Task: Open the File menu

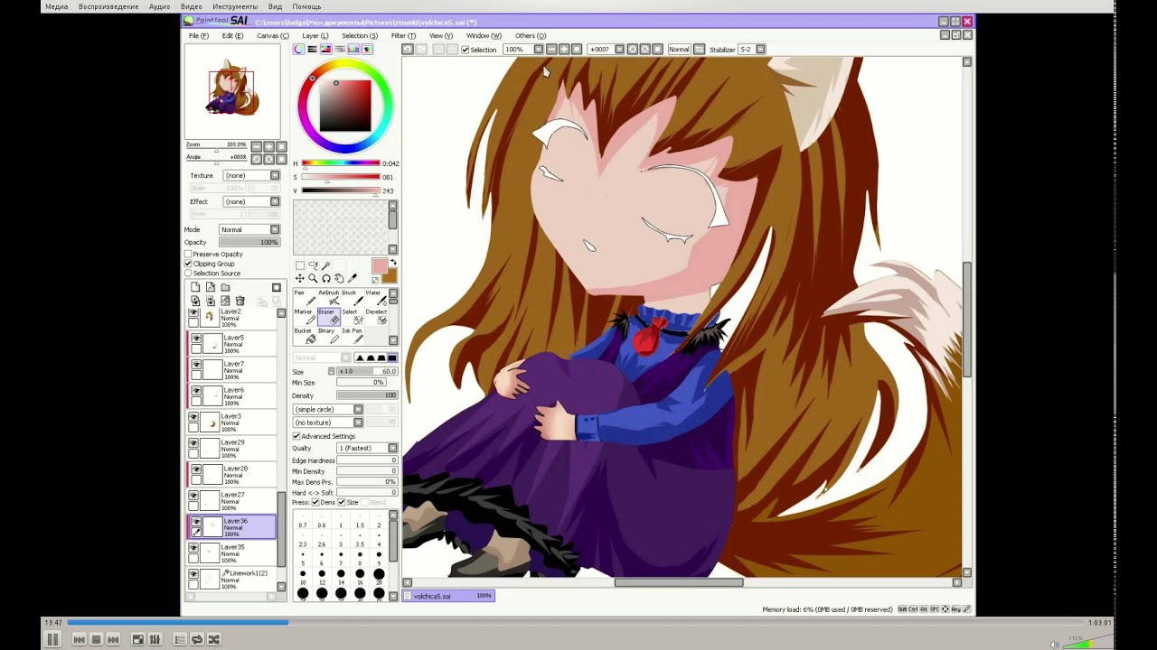Action: (198, 36)
